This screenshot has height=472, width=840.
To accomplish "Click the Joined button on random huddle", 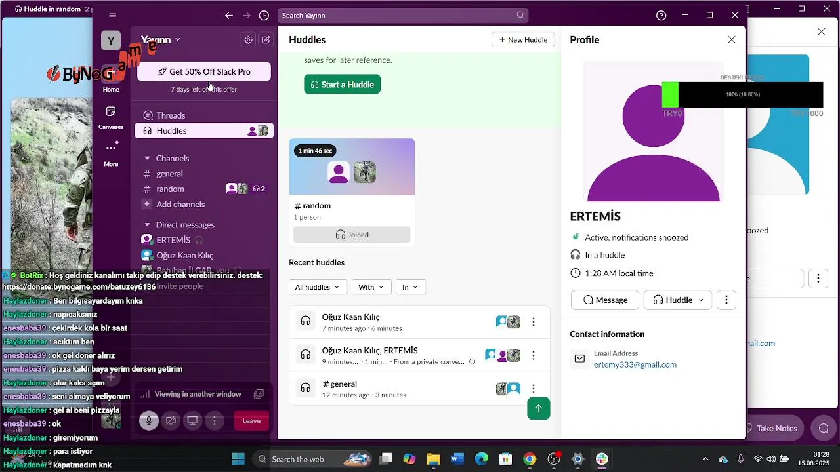I will point(352,235).
